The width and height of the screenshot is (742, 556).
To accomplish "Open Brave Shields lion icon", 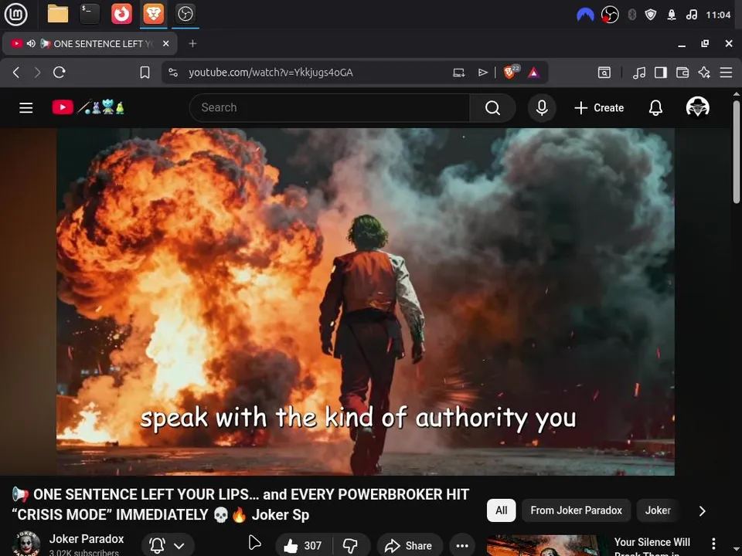I will pyautogui.click(x=511, y=72).
